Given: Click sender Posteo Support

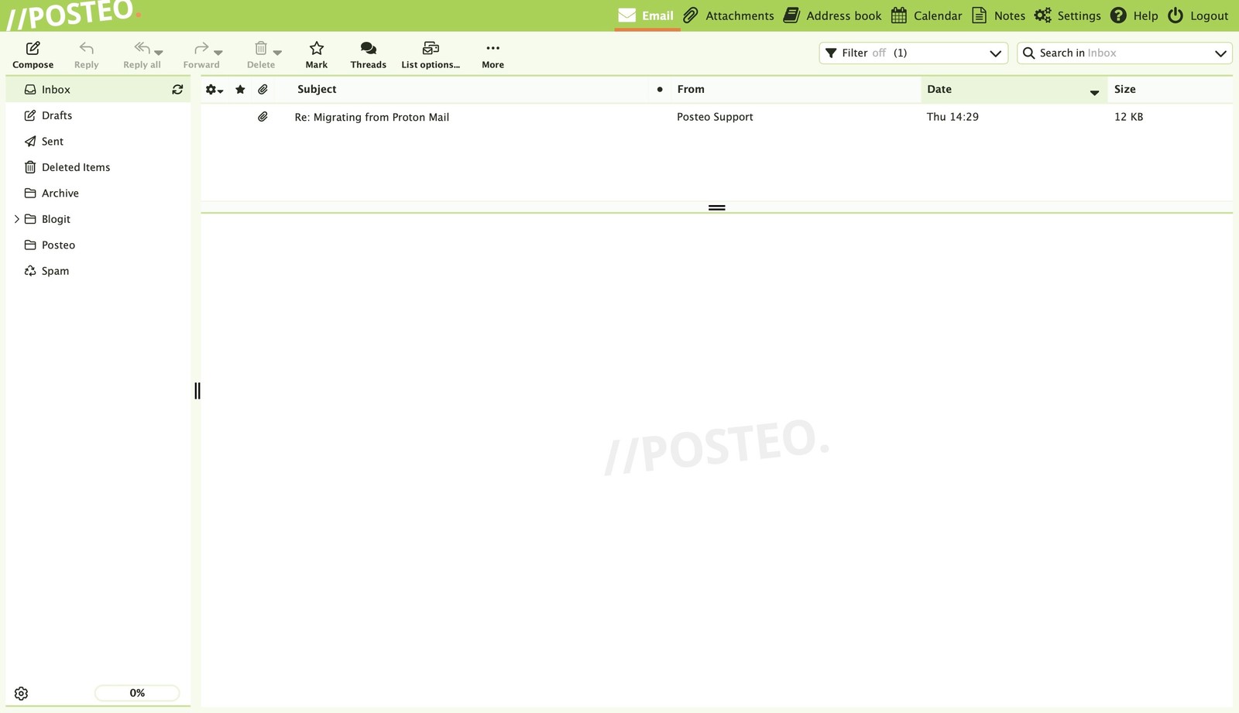Looking at the screenshot, I should [x=715, y=117].
